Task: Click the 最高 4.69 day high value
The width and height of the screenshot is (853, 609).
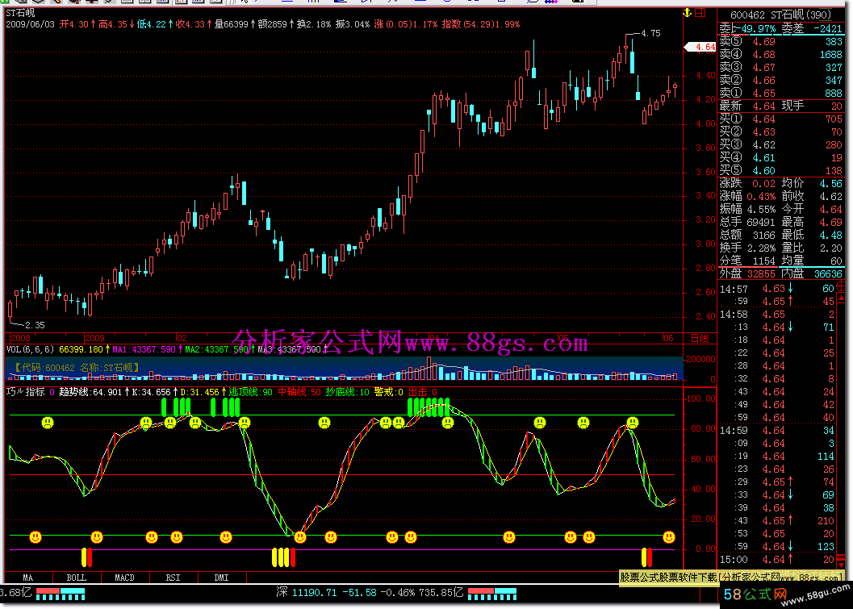Action: tap(812, 222)
